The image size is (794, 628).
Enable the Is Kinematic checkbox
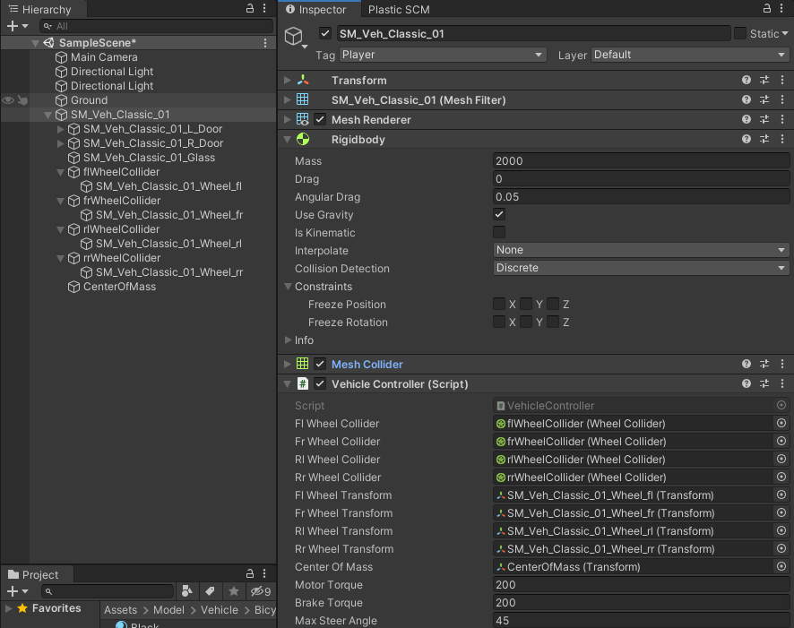pyautogui.click(x=499, y=233)
